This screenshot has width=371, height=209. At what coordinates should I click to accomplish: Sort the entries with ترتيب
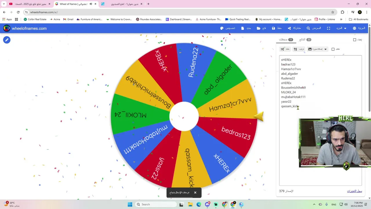299,49
